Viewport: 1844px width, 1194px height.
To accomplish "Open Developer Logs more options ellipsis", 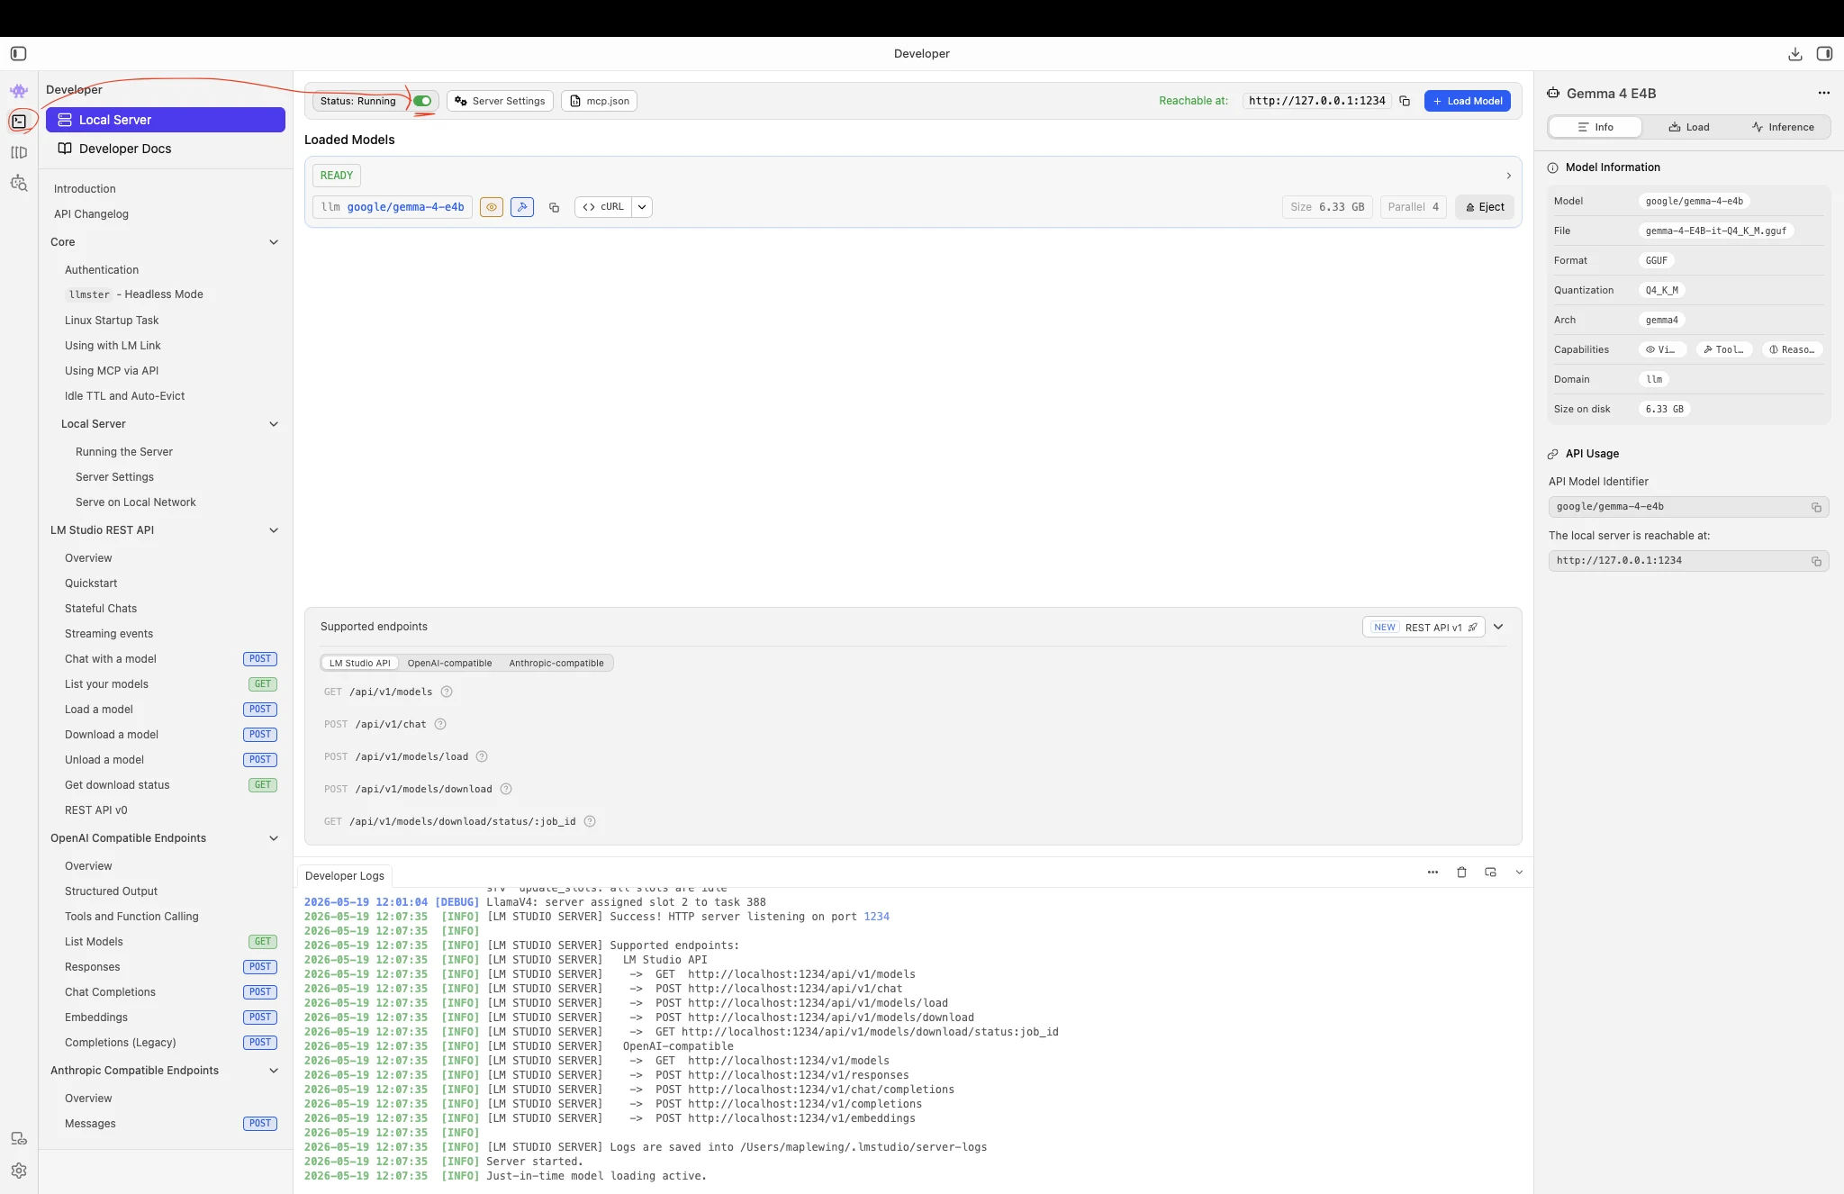I will point(1433,872).
